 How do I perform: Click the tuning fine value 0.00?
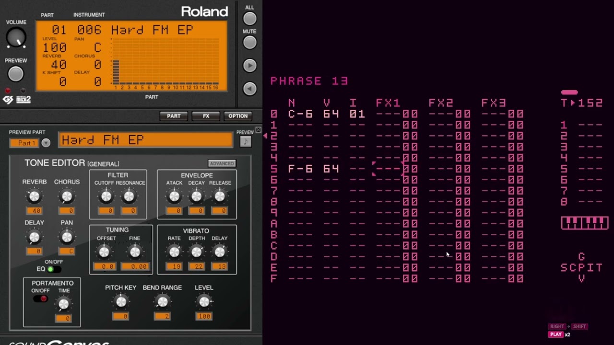134,266
